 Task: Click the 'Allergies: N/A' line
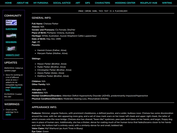coord(39,90)
